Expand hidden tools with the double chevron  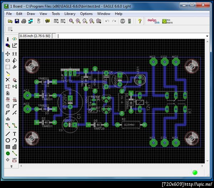tap(11, 166)
